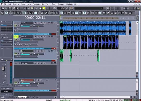This screenshot has width=141, height=101.
Task: Click the New project file icon
Action: pos(3,8)
